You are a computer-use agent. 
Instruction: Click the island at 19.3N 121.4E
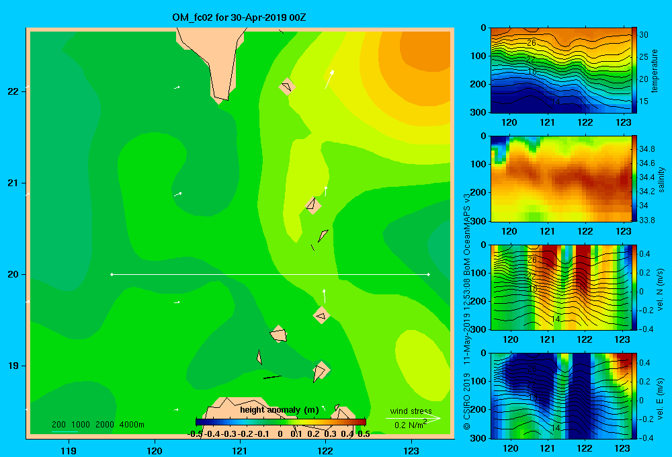click(279, 334)
